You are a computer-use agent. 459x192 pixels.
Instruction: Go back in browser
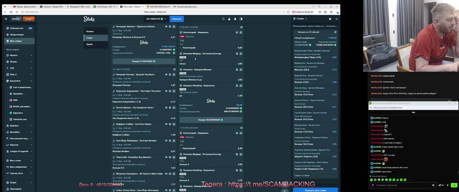pyautogui.click(x=5, y=12)
